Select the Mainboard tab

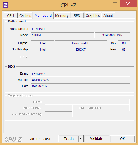pos(43,15)
